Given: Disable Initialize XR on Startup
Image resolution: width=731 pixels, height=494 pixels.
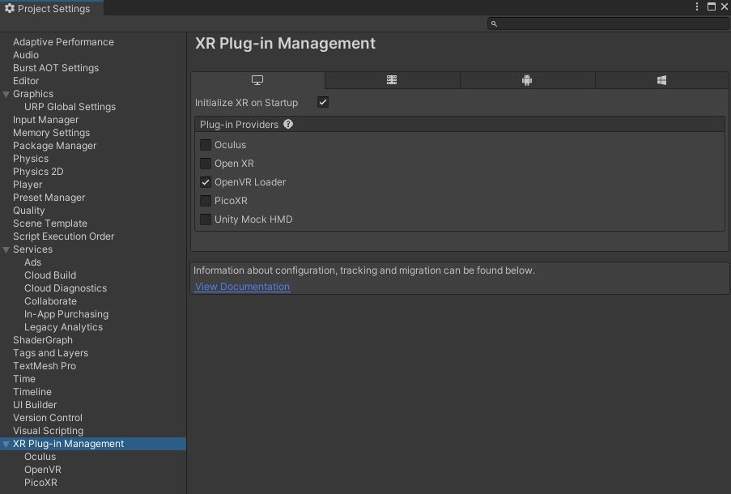Looking at the screenshot, I should (323, 103).
